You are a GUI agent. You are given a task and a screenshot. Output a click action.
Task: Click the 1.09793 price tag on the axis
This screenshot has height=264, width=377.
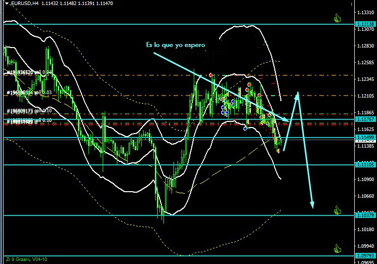point(365,256)
